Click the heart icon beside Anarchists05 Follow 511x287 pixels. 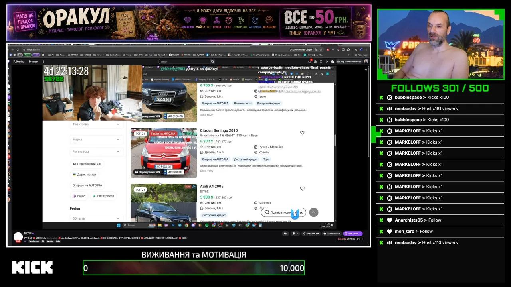[x=390, y=220]
